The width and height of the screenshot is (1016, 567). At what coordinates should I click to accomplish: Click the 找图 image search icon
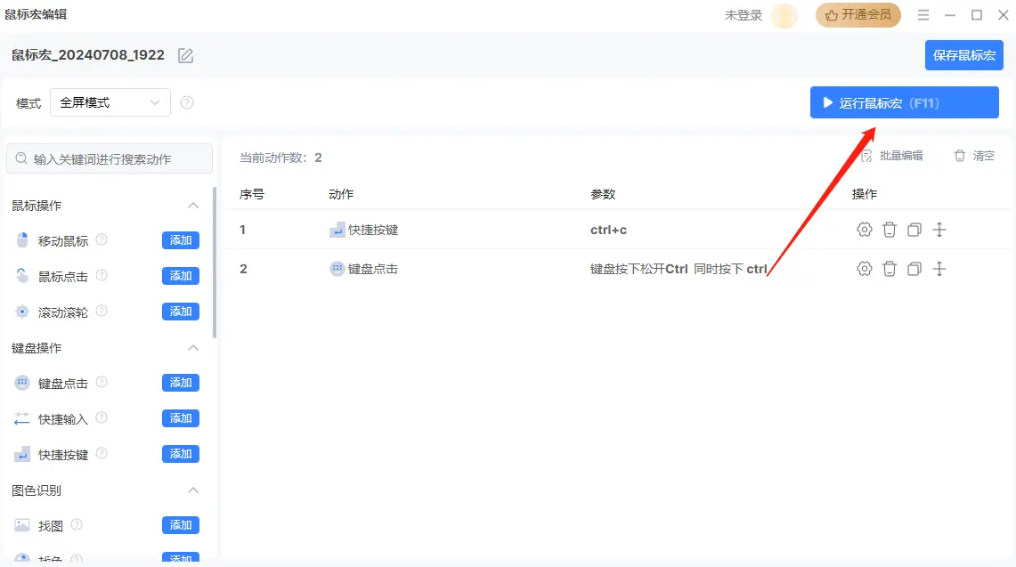[x=20, y=524]
